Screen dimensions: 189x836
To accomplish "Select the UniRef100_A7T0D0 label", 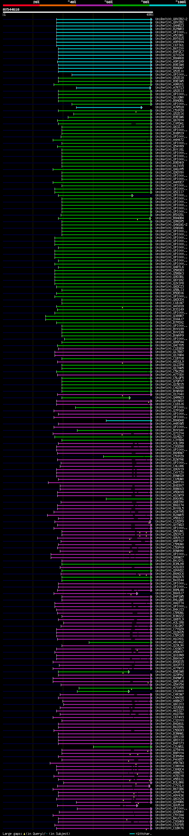I will pyautogui.click(x=170, y=375).
